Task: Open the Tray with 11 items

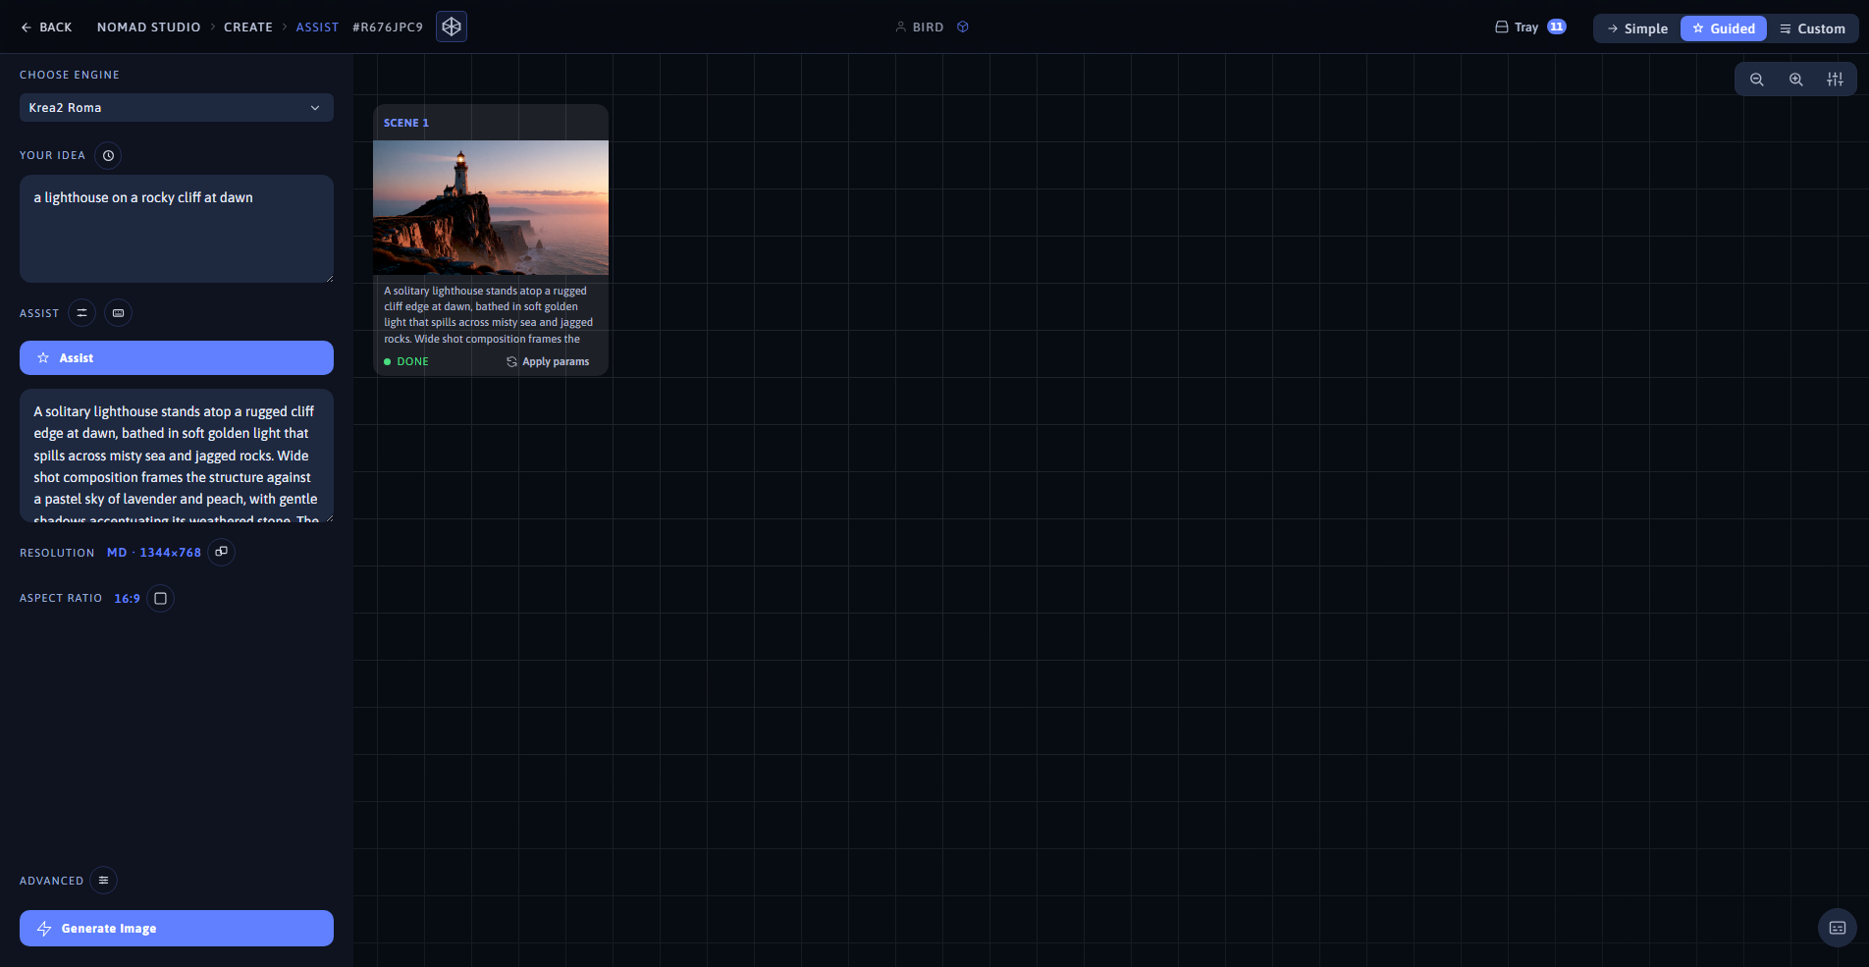Action: coord(1530,27)
